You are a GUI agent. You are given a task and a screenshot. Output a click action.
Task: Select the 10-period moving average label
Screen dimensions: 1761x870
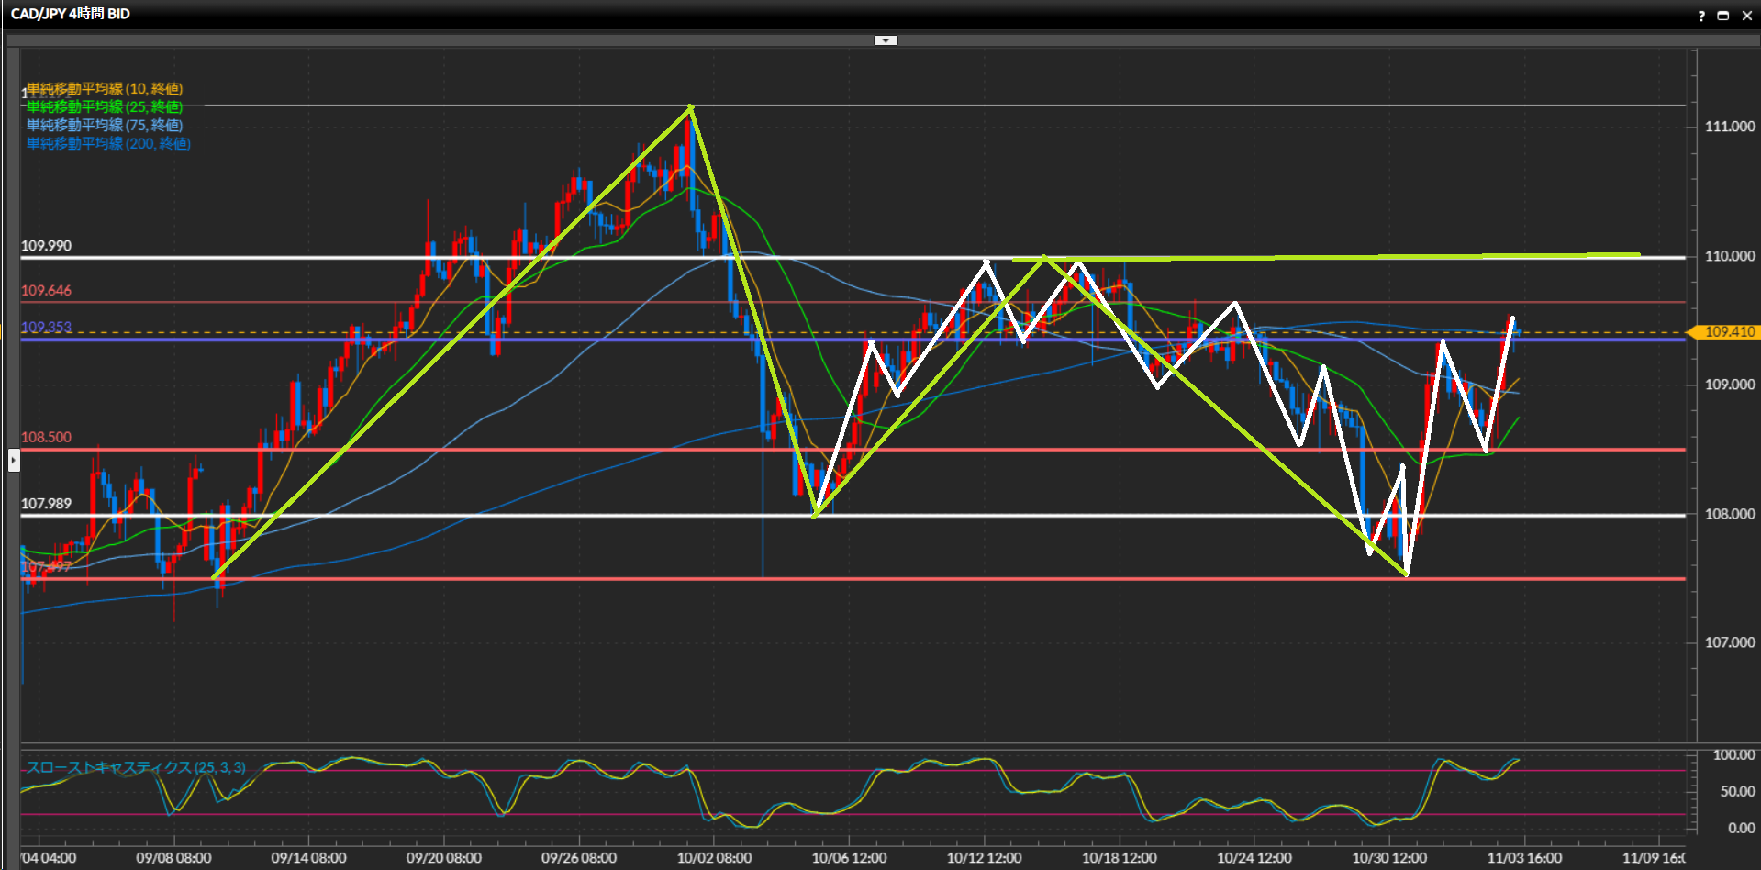point(105,89)
